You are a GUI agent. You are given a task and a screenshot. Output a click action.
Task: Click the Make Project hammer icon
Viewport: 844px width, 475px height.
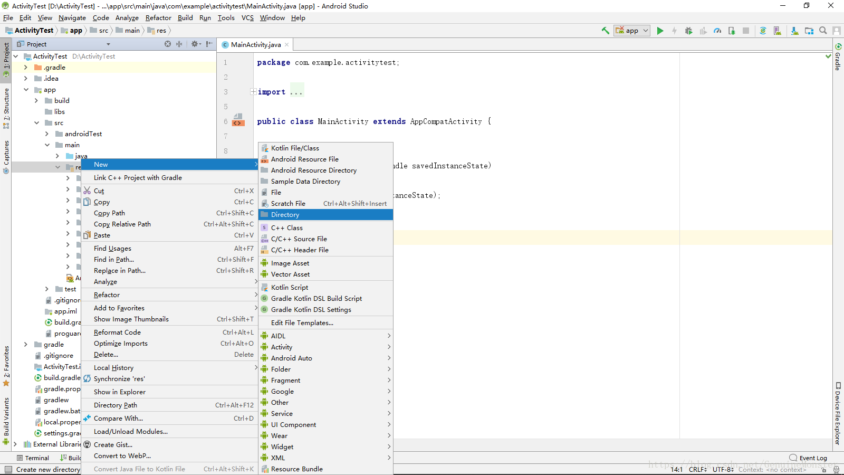606,31
